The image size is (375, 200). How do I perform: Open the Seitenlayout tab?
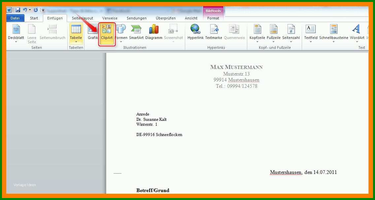[x=83, y=18]
